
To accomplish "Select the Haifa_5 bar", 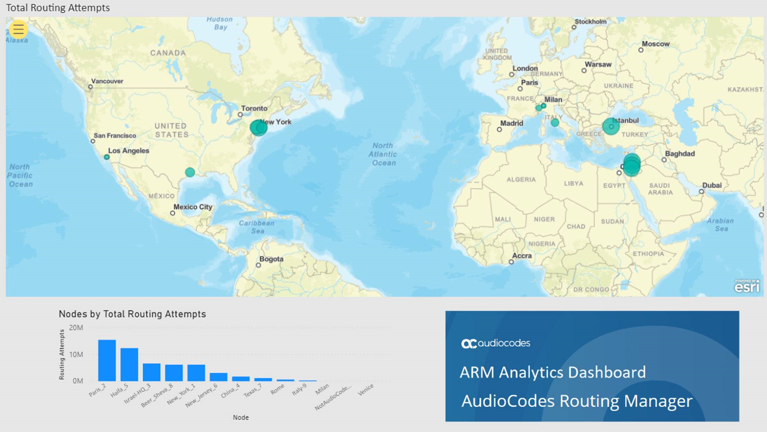I will [x=129, y=364].
